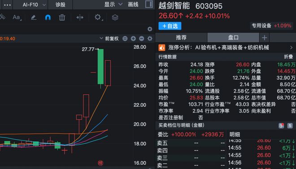The image size is (296, 169).
Task: Switch order book depth with 5 icon
Action: point(290,126)
